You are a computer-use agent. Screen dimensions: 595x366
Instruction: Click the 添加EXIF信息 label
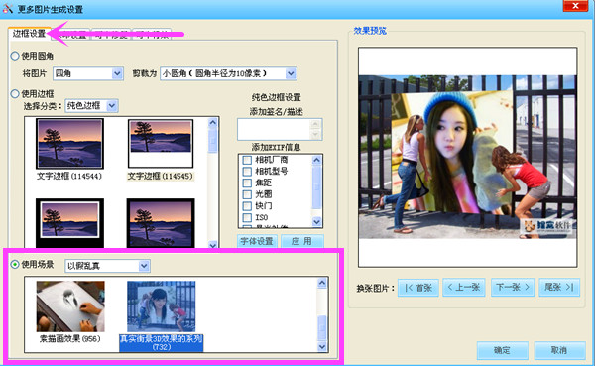click(277, 147)
